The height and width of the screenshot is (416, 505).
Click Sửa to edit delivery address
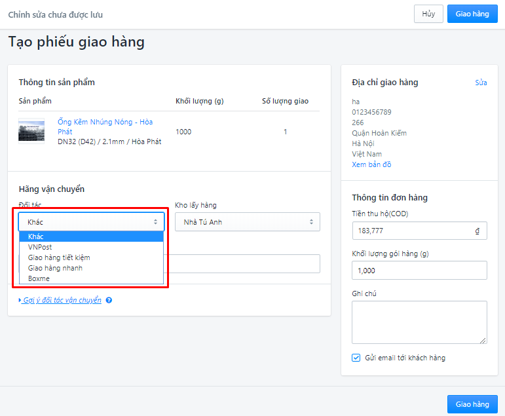(x=481, y=83)
